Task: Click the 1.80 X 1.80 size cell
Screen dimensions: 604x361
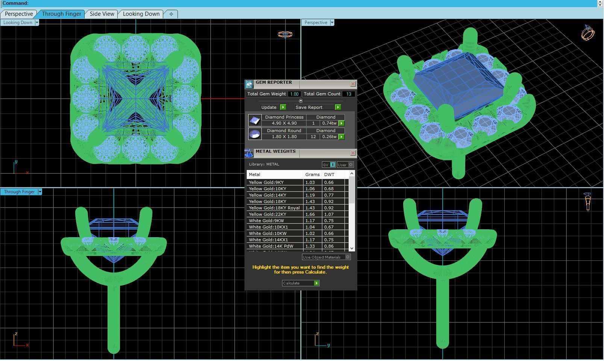Action: 284,137
